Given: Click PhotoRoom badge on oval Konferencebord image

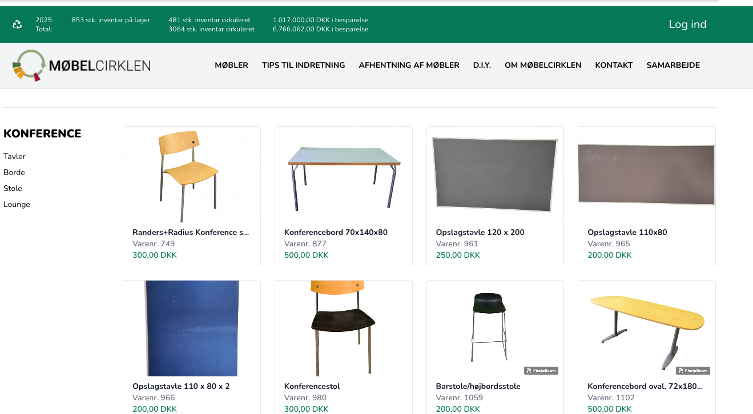Looking at the screenshot, I should [693, 371].
